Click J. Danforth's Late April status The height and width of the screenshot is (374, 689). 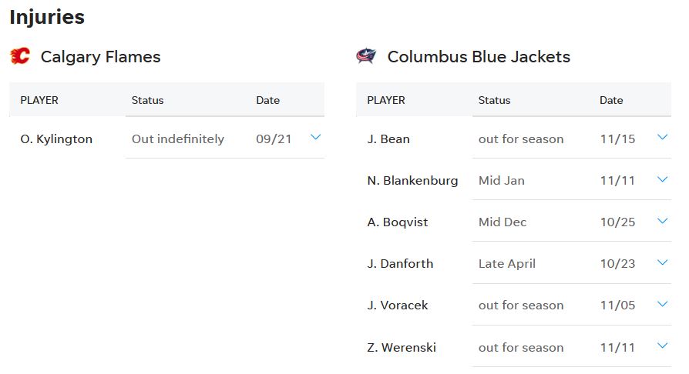(x=507, y=264)
